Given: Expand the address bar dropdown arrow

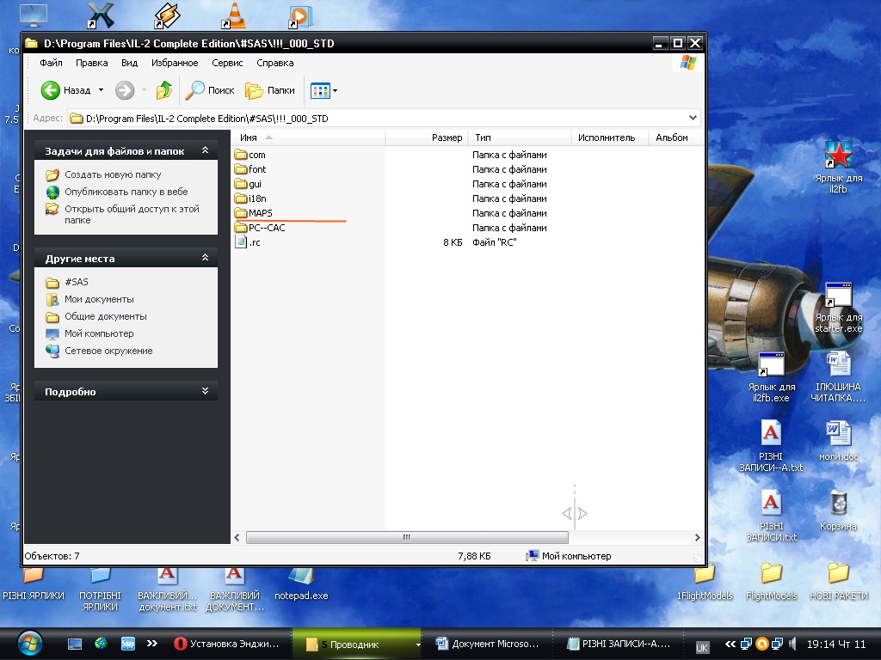Looking at the screenshot, I should 693,118.
